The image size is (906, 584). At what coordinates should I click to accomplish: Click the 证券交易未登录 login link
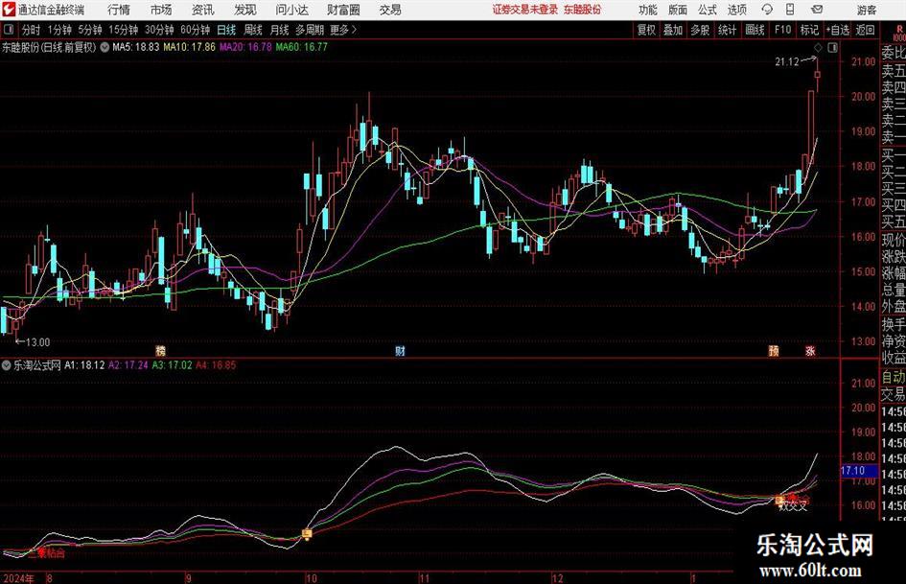tap(525, 10)
